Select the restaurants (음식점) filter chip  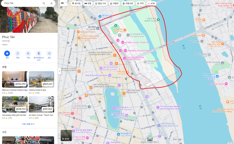click(76, 4)
